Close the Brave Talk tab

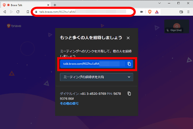(x=48, y=5)
